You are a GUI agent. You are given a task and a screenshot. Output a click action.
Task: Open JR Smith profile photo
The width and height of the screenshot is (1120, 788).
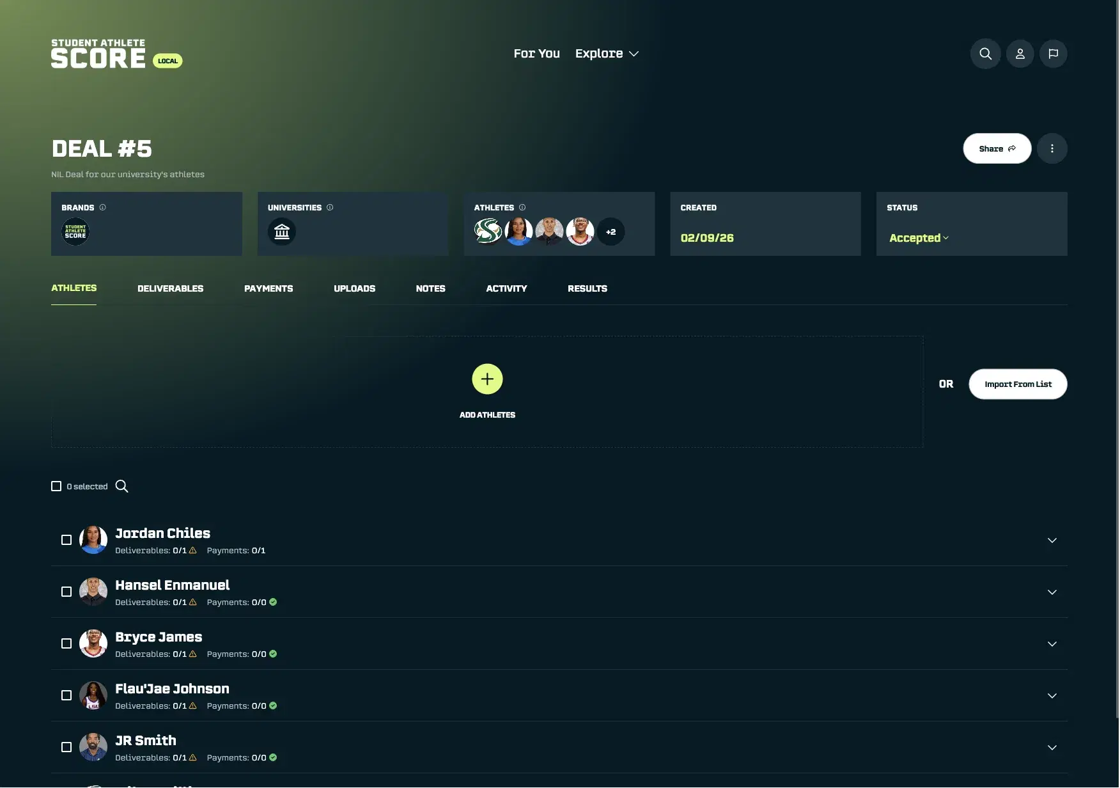tap(93, 747)
